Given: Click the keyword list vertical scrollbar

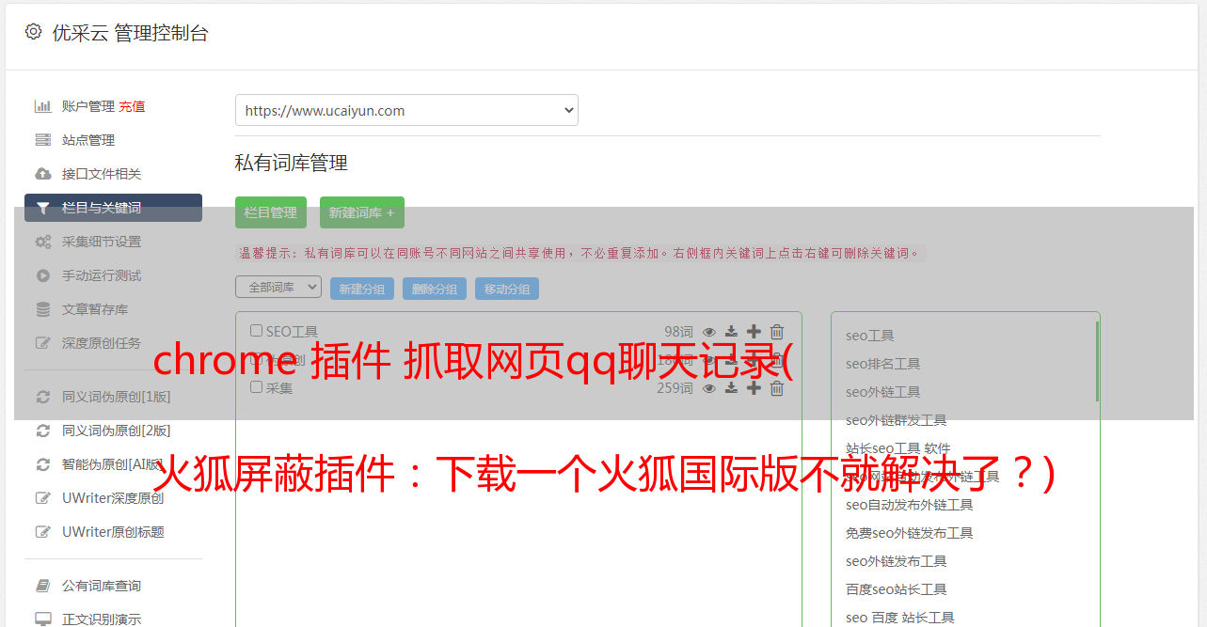Looking at the screenshot, I should click(1097, 361).
